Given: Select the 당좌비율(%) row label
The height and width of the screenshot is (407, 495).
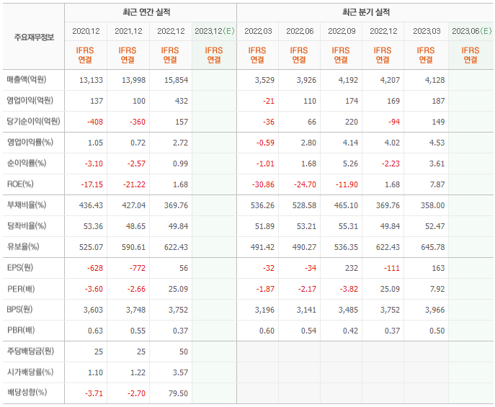Looking at the screenshot, I should [x=27, y=226].
